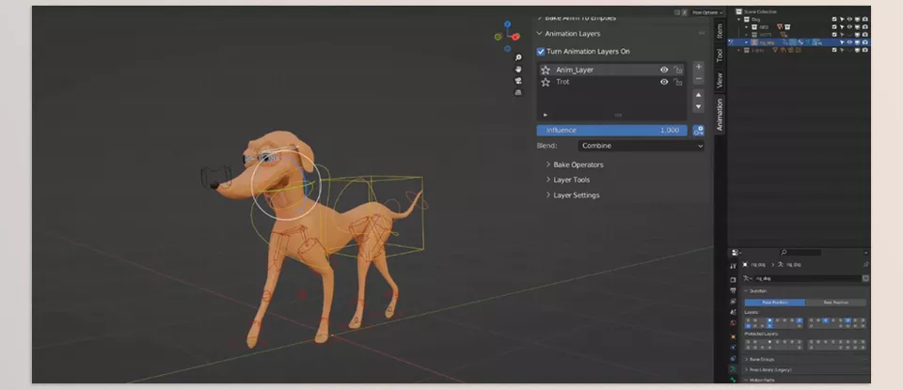The width and height of the screenshot is (903, 390).
Task: Select the Rest Position button
Action: (835, 303)
